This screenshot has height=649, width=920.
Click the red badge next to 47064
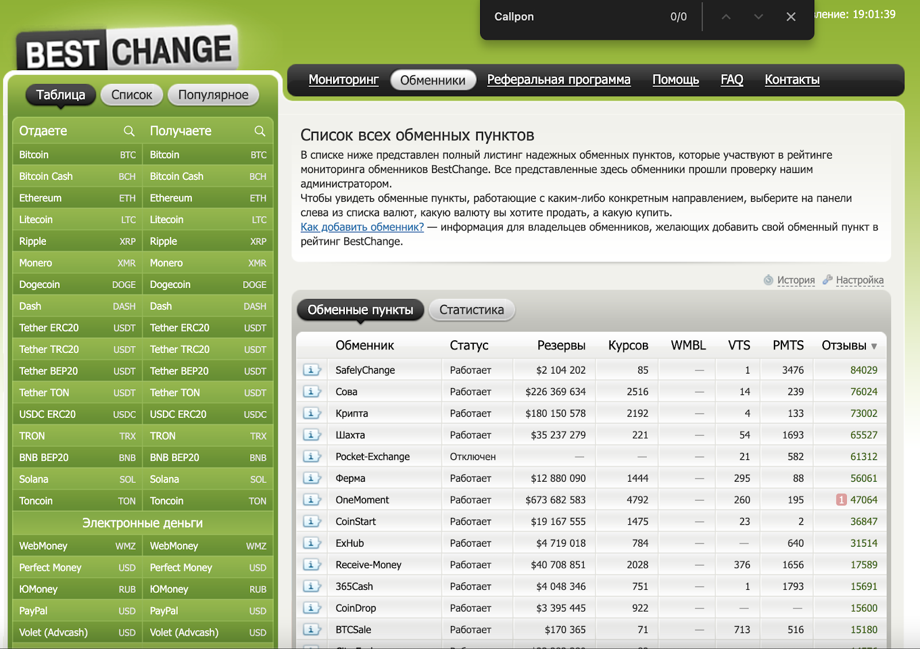pyautogui.click(x=841, y=500)
